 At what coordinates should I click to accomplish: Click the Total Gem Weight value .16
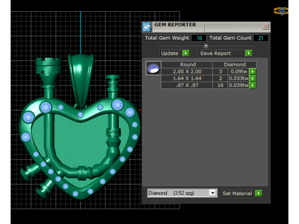point(199,38)
